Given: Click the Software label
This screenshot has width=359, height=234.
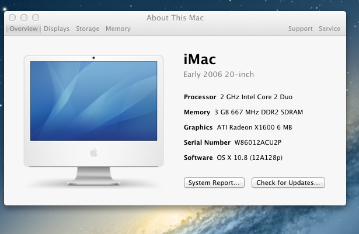Looking at the screenshot, I should click(198, 158).
